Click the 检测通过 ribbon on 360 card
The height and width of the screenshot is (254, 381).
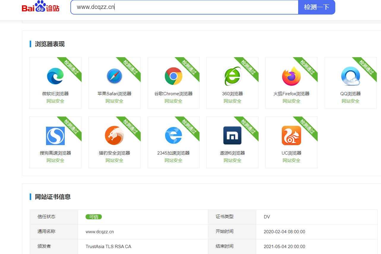tap(248, 67)
